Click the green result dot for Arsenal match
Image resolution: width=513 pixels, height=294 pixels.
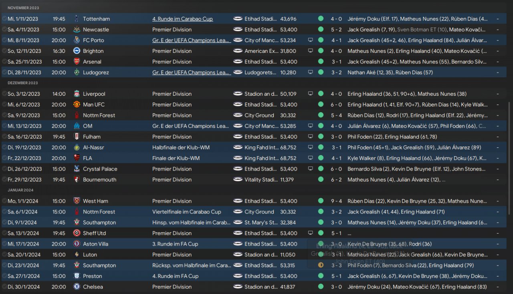point(321,62)
